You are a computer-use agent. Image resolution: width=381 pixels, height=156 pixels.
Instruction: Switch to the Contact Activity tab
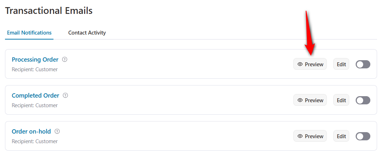87,32
